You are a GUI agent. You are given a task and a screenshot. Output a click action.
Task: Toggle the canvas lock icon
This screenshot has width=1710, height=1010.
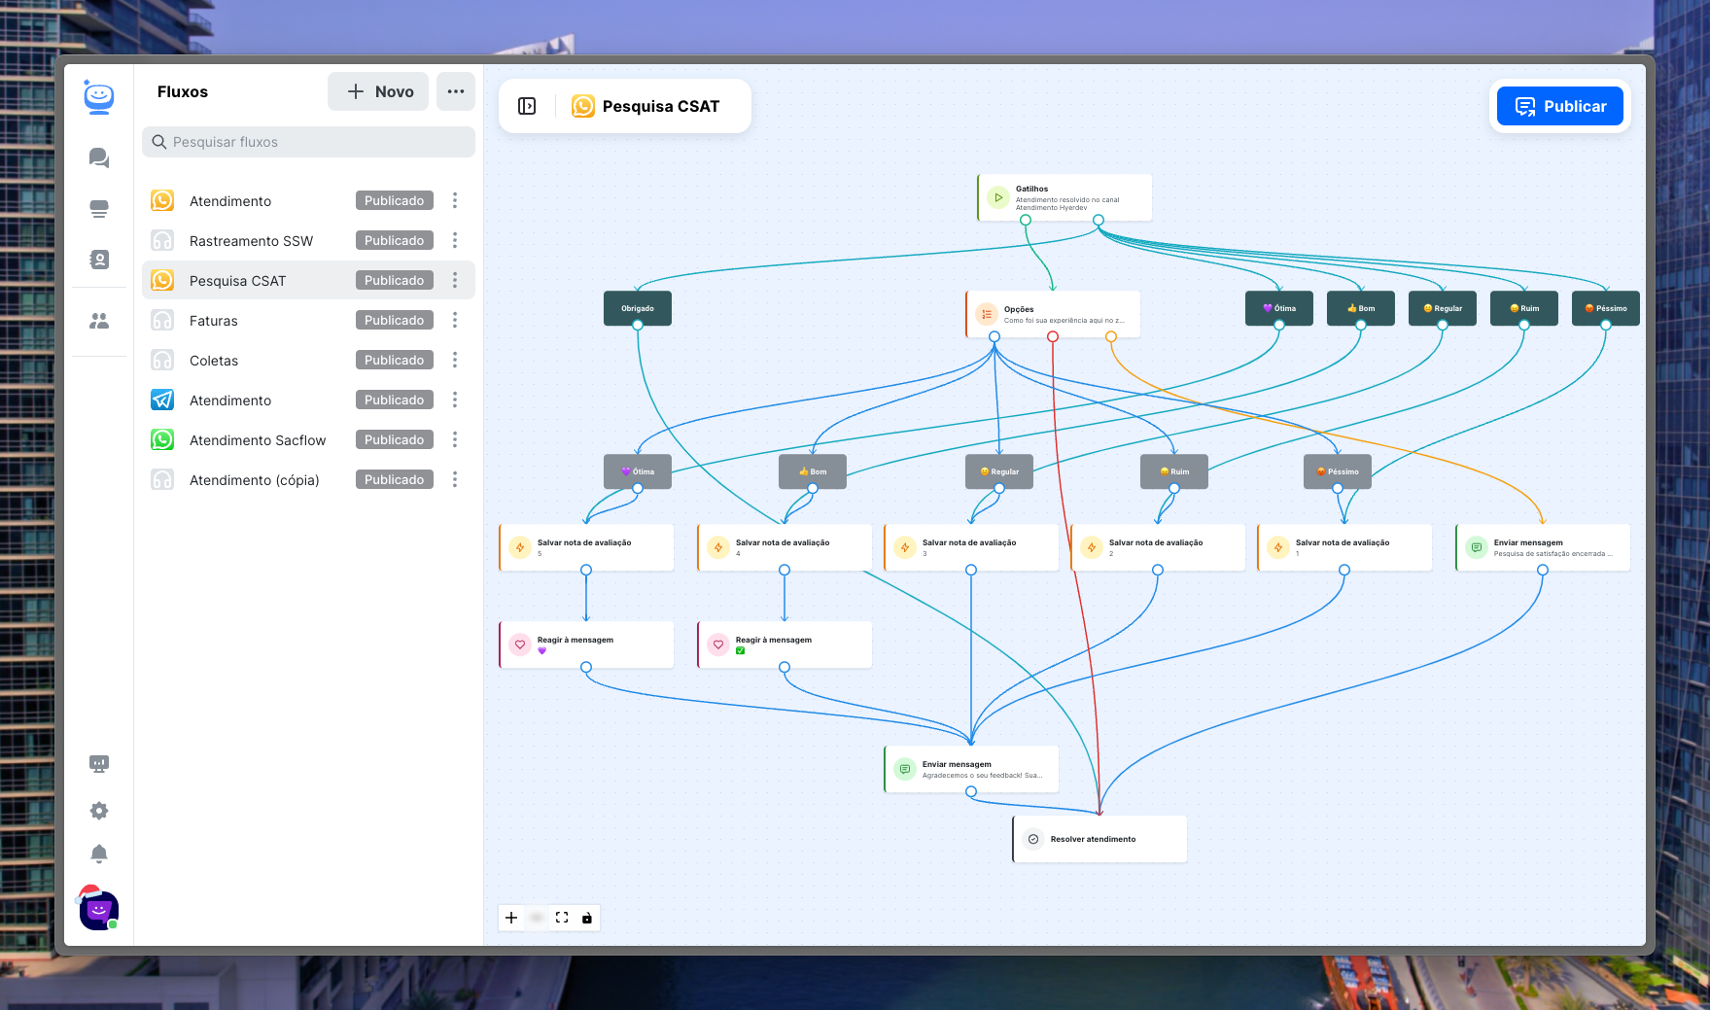(x=587, y=918)
